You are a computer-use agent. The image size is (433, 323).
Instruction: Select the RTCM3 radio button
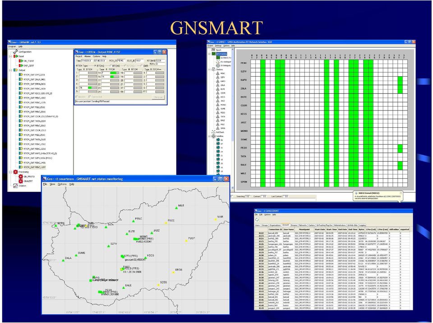coord(111,66)
